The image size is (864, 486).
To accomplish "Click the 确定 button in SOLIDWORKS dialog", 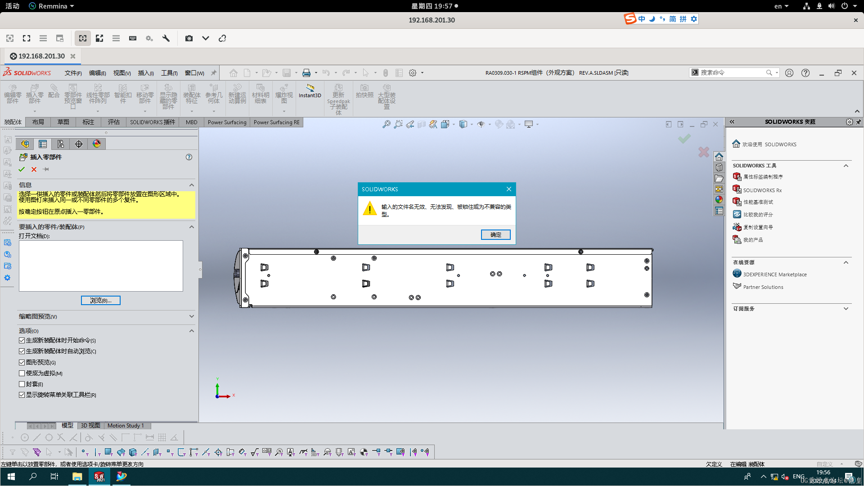I will pyautogui.click(x=495, y=234).
